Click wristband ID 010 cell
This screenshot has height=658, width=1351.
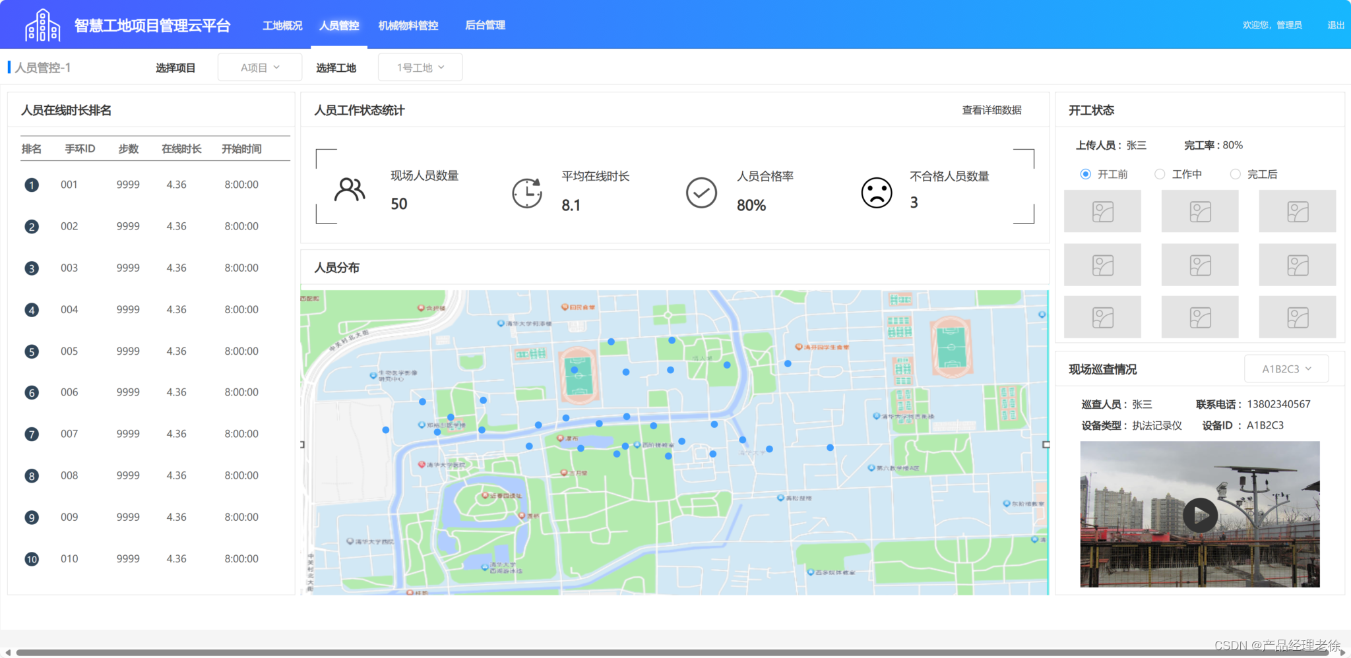(69, 559)
